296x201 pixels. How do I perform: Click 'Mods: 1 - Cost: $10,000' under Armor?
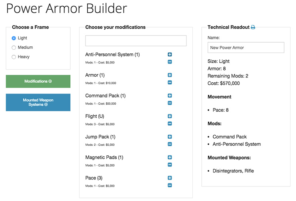(101, 83)
